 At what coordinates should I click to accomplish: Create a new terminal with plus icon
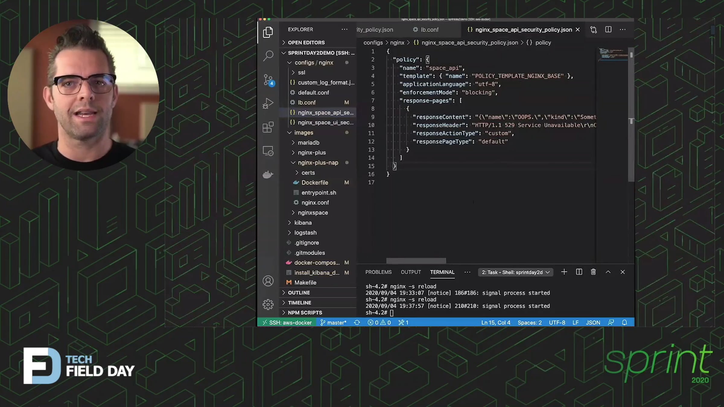click(x=564, y=272)
